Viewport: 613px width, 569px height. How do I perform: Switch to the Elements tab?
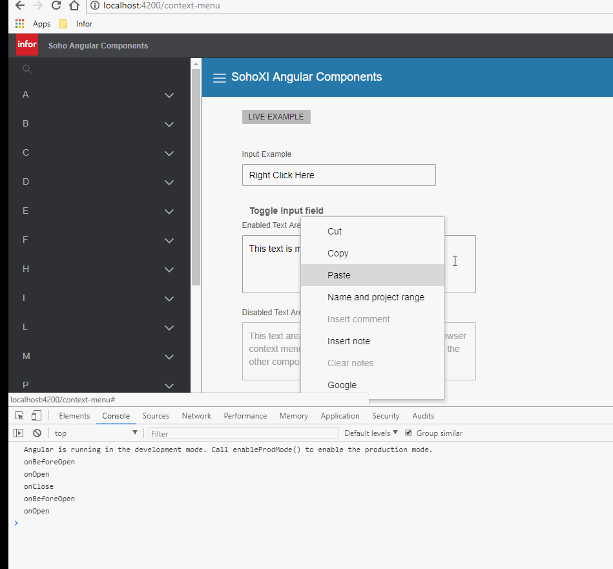coord(74,416)
